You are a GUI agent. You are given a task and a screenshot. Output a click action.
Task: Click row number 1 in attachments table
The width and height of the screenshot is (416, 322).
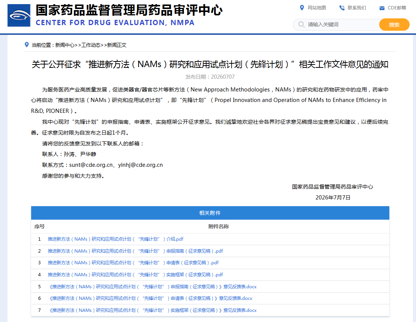(39, 239)
